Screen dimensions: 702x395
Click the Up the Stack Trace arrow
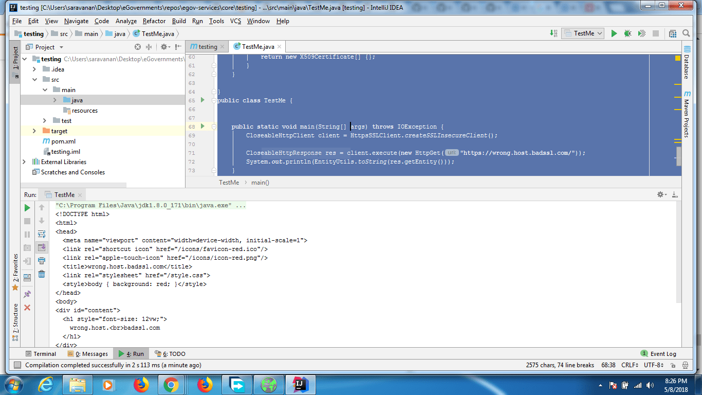[42, 208]
